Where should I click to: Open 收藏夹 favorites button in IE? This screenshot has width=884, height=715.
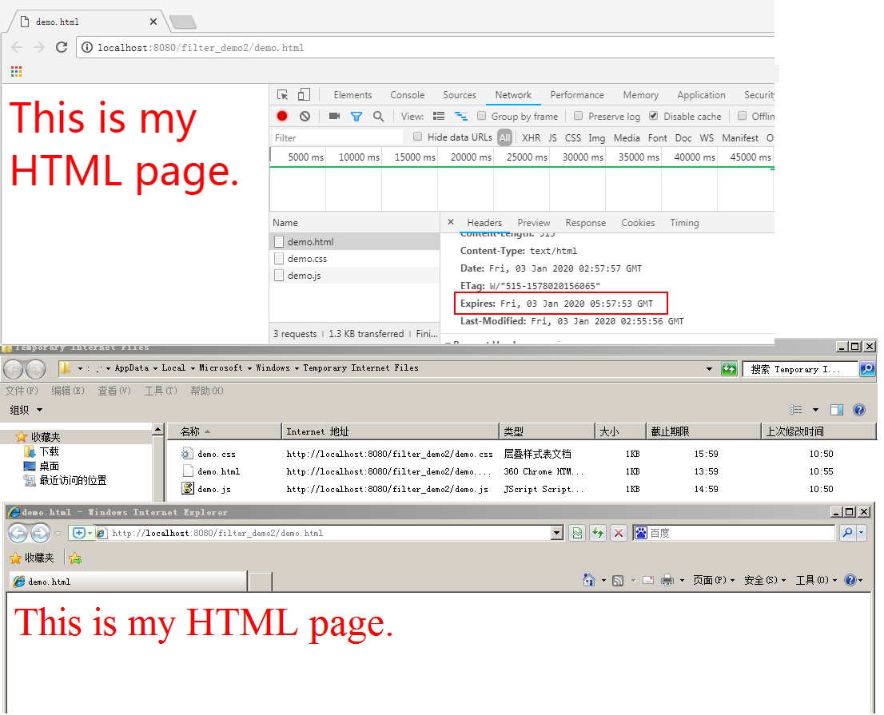click(32, 558)
